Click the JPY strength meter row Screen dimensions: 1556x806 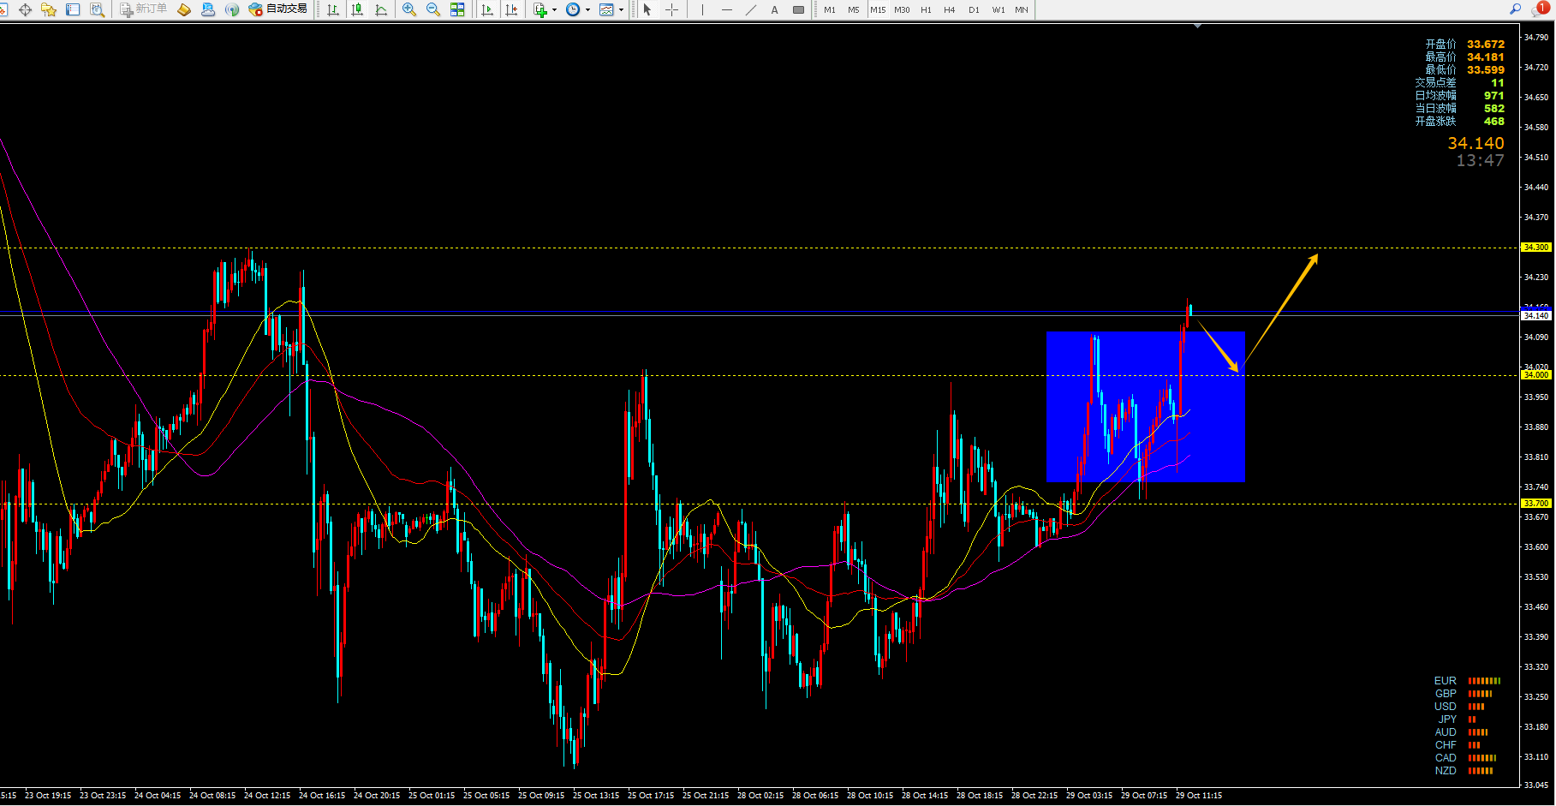[x=1457, y=719]
